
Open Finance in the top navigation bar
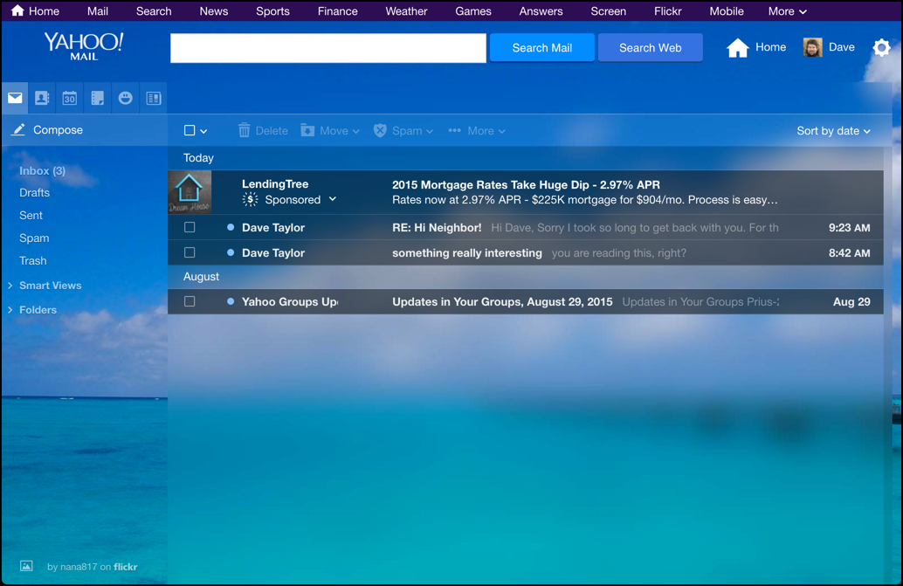pyautogui.click(x=337, y=11)
